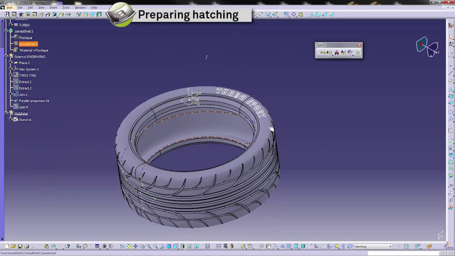
Task: Click the Print icon
Action: coord(27,246)
